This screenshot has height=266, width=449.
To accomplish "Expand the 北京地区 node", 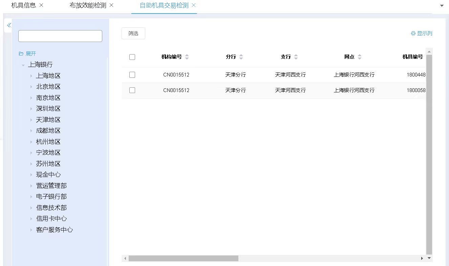I will (x=31, y=87).
